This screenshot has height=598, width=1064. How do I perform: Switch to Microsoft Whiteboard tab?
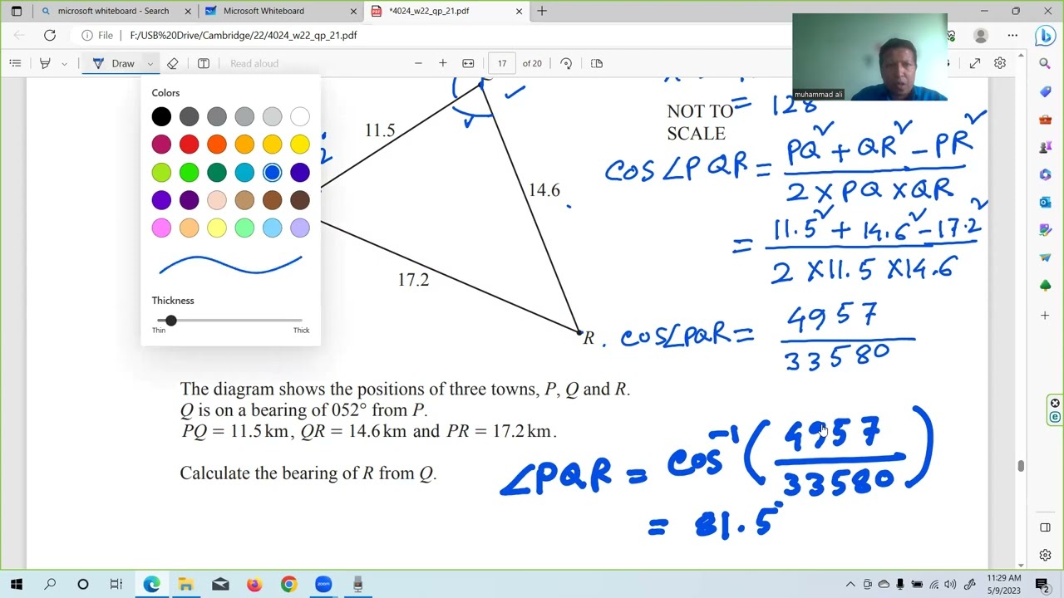280,11
